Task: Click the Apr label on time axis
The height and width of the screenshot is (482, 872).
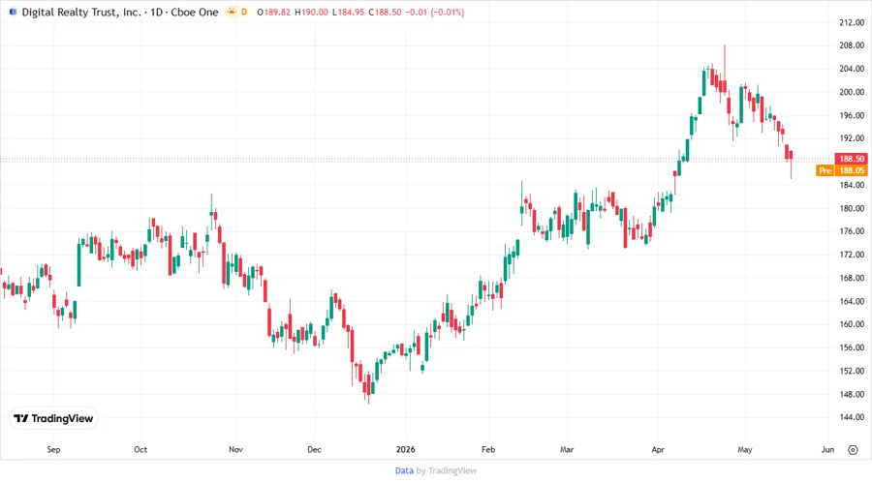Action: point(658,449)
